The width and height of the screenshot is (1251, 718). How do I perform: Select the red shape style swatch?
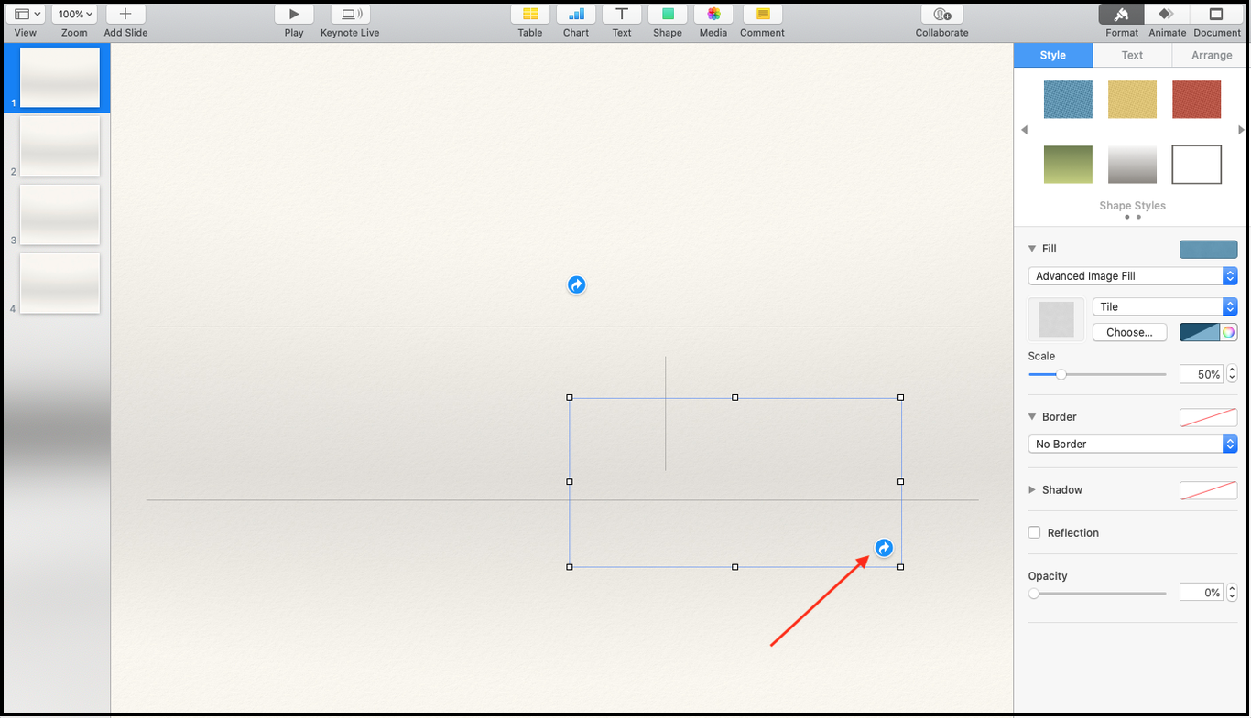[1196, 100]
